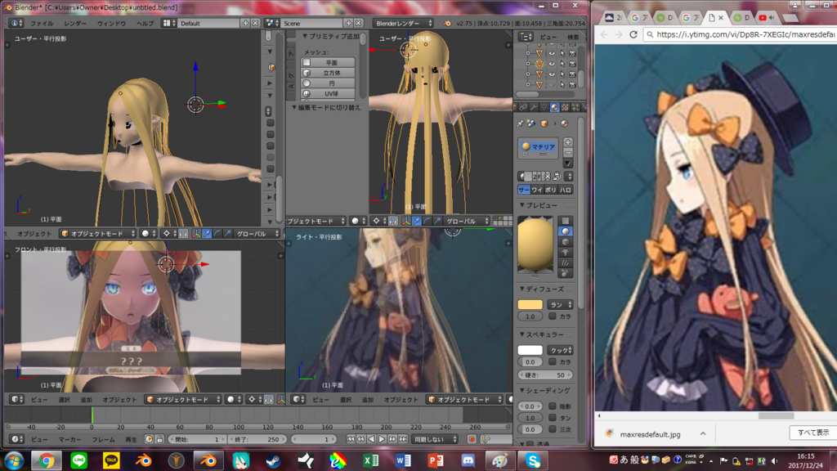Add 円 mesh primitive
Viewport: 837px width, 471px height.
coord(329,83)
